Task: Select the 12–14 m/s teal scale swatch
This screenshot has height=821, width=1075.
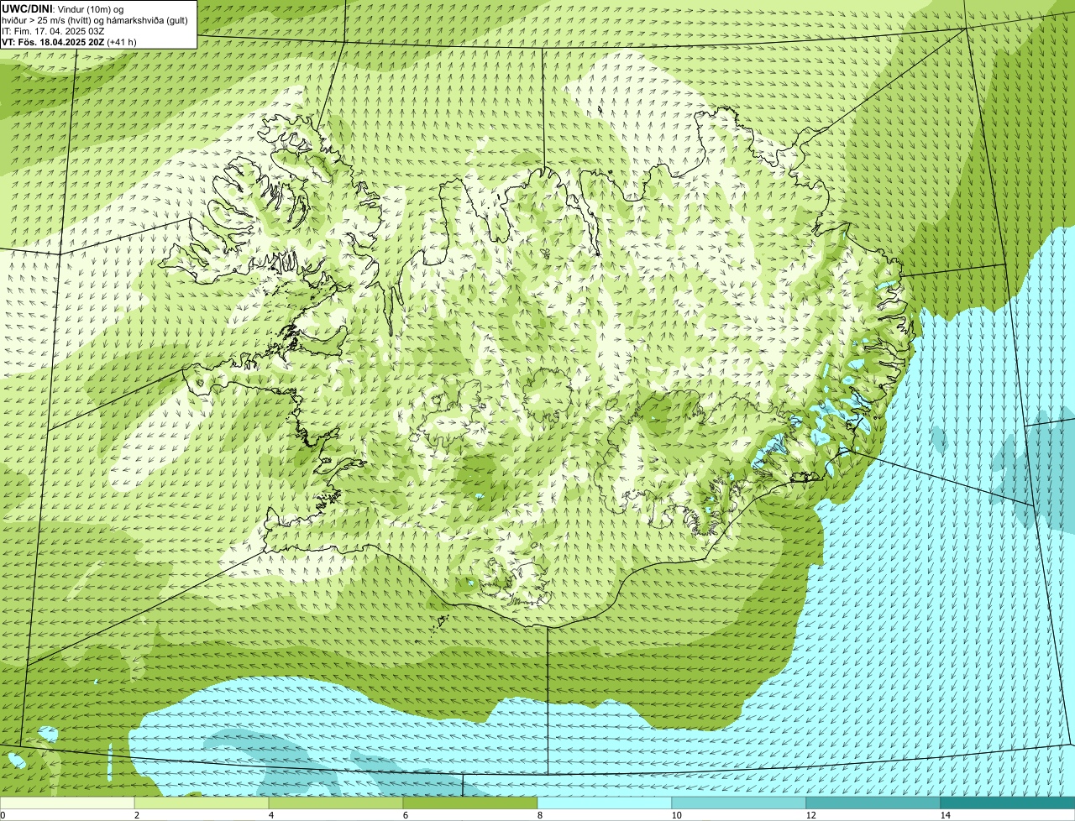Action: coord(873,803)
